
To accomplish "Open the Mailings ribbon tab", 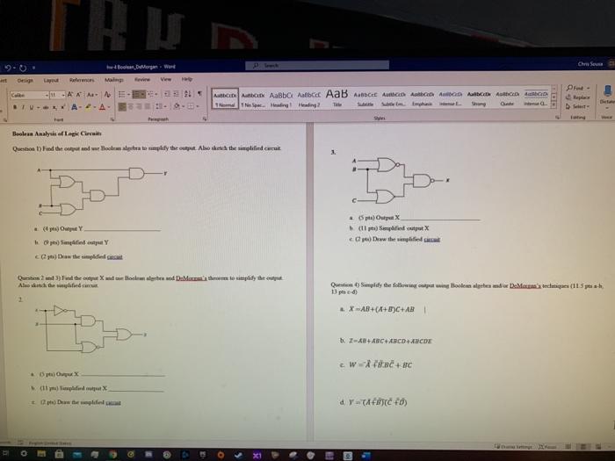I will pyautogui.click(x=113, y=80).
